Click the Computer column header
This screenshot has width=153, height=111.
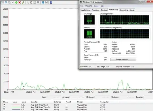coord(104,102)
